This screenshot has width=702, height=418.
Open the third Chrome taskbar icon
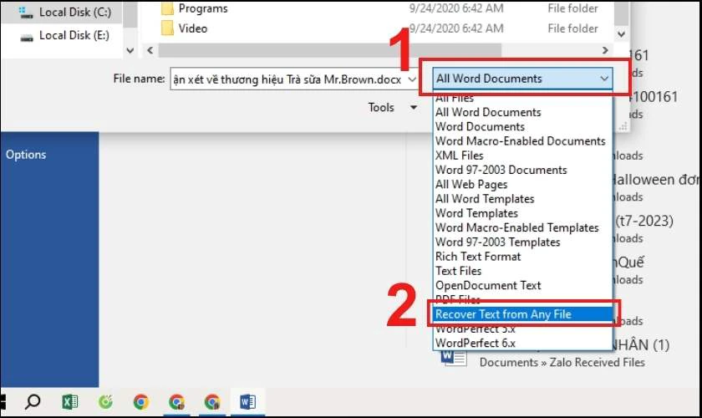click(212, 401)
